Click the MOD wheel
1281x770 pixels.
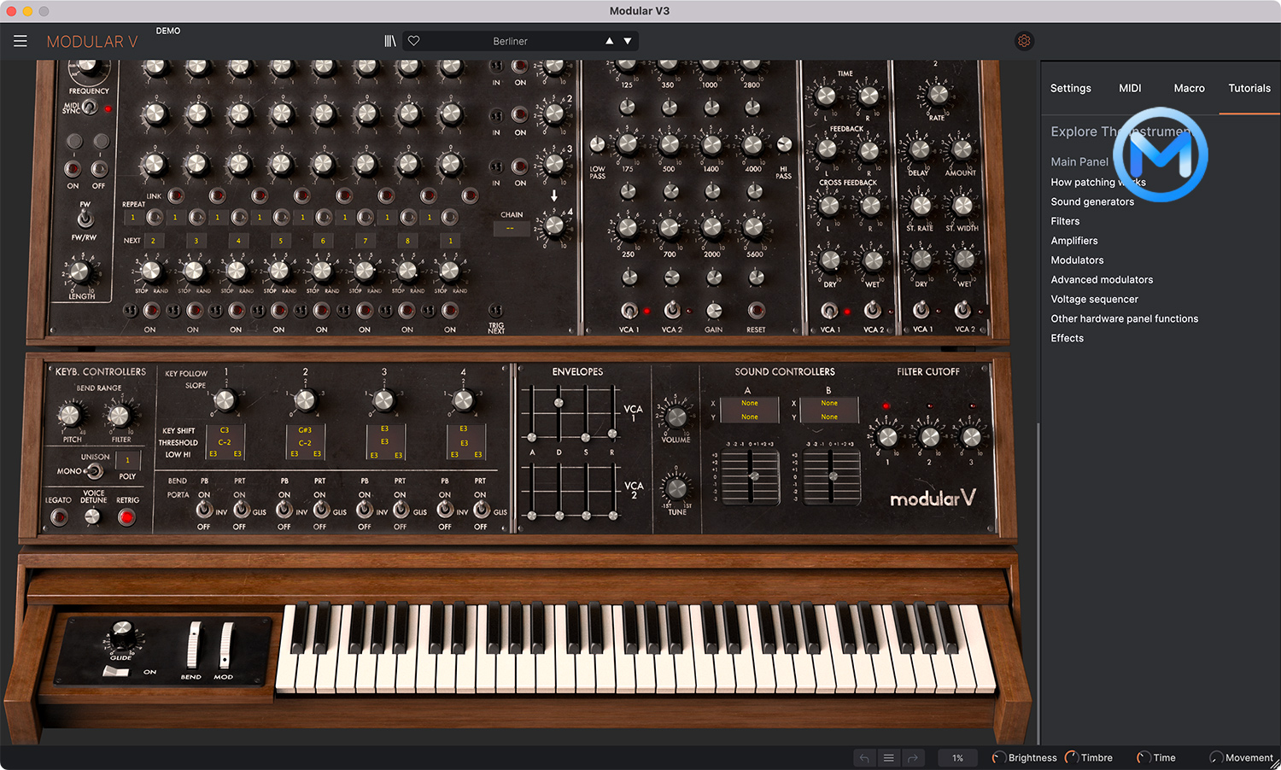225,645
